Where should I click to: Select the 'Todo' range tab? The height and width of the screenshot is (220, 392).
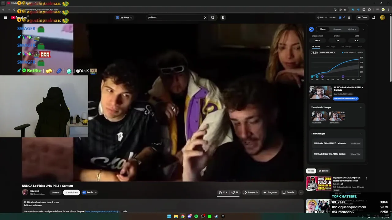click(360, 46)
